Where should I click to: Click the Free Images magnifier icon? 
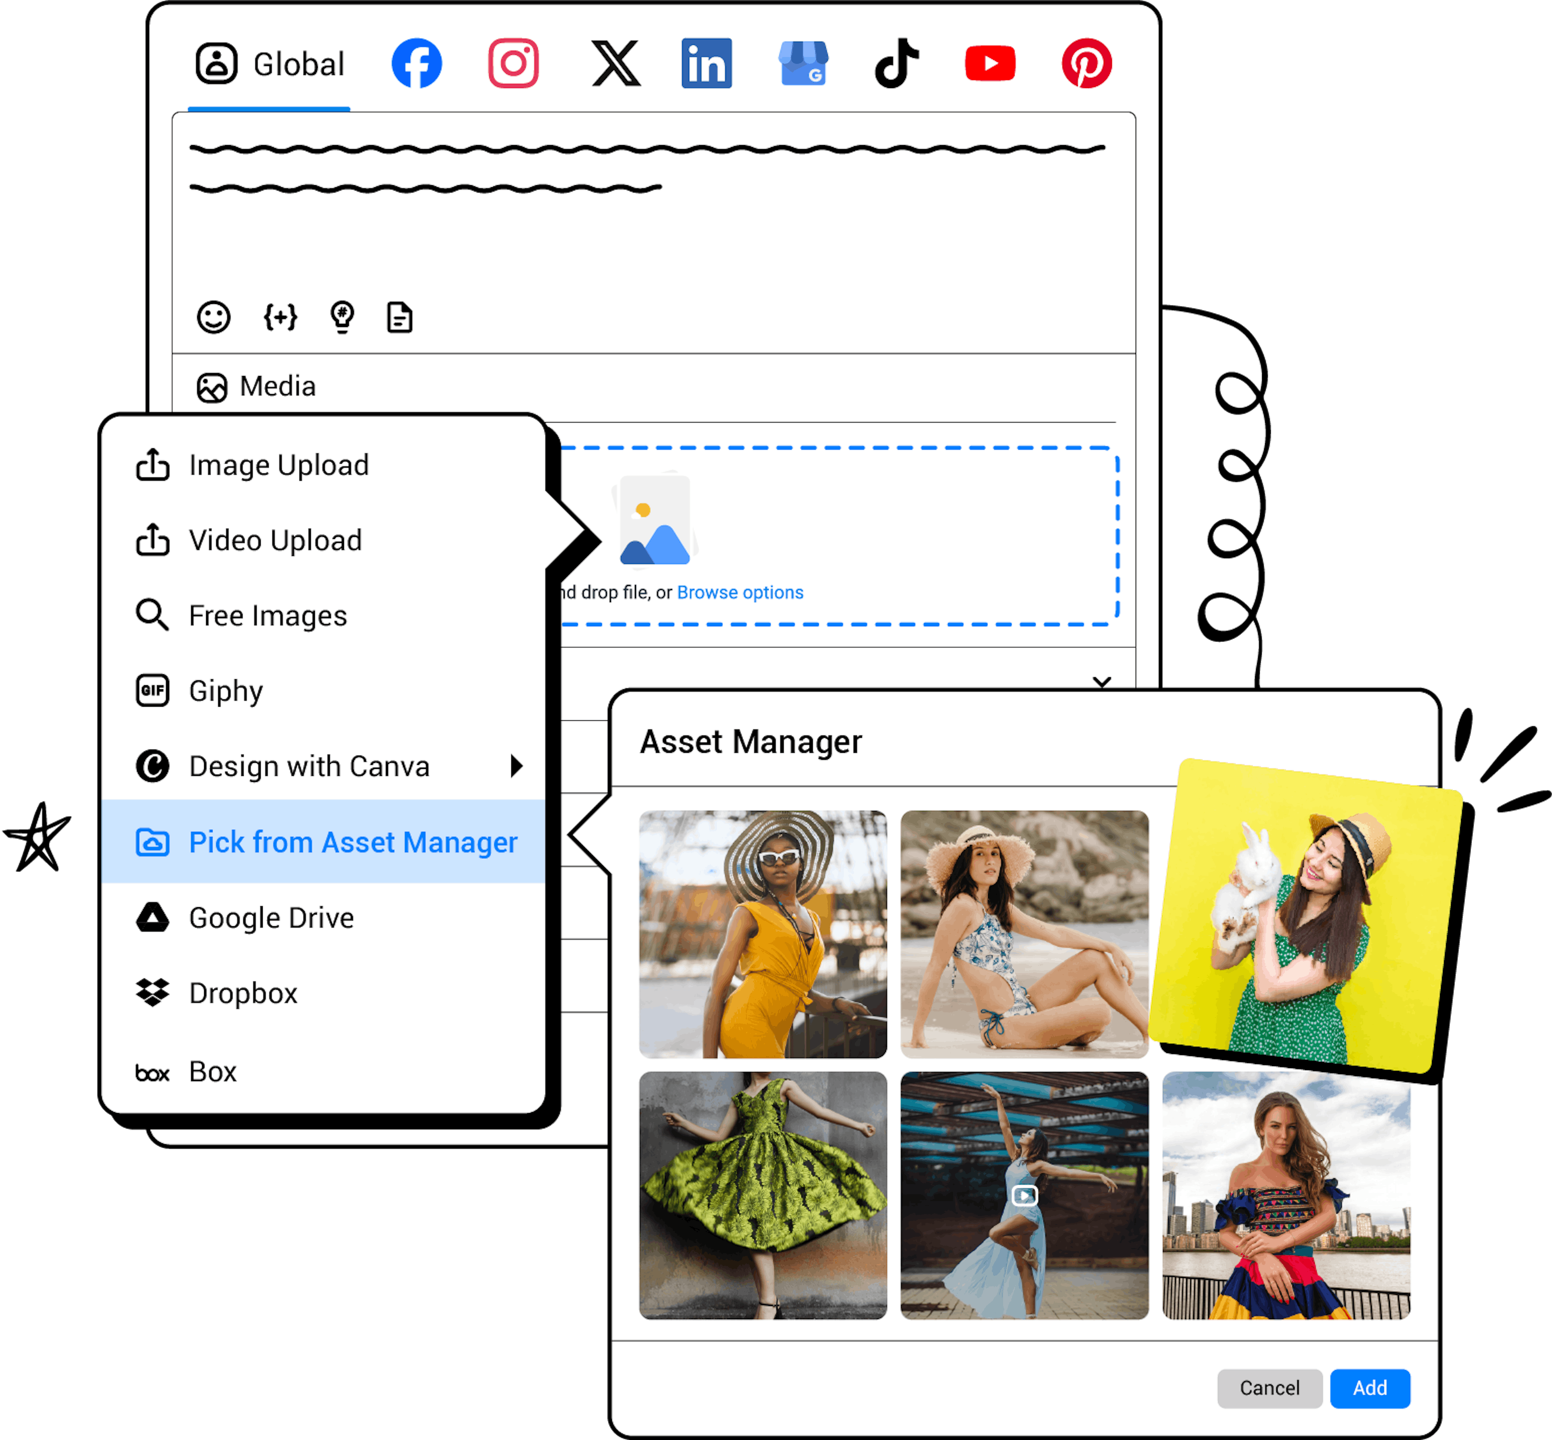(x=152, y=616)
